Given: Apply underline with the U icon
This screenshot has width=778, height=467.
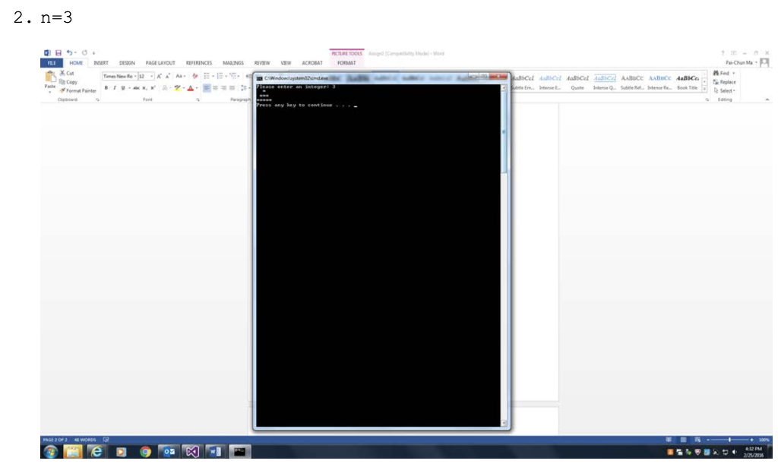Looking at the screenshot, I should tap(122, 87).
